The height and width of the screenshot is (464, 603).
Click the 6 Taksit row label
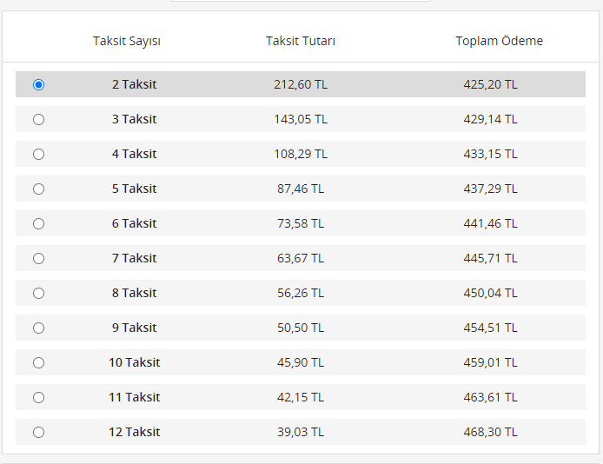[134, 223]
